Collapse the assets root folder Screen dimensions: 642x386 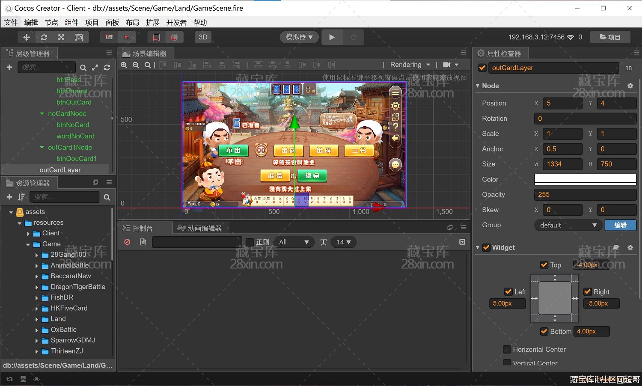coord(11,212)
